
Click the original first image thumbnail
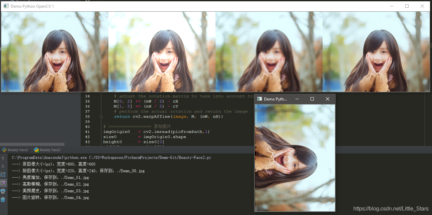click(x=55, y=52)
